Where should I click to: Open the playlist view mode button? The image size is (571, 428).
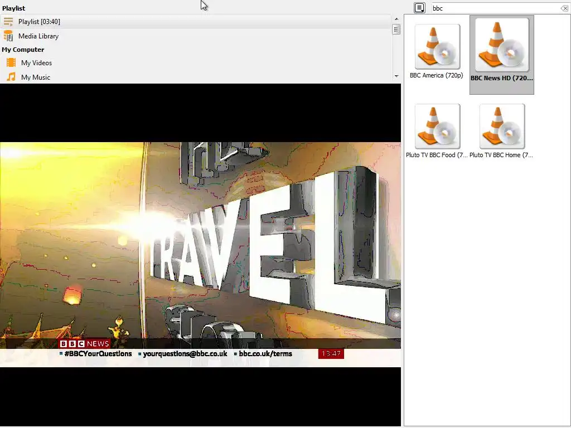(419, 8)
